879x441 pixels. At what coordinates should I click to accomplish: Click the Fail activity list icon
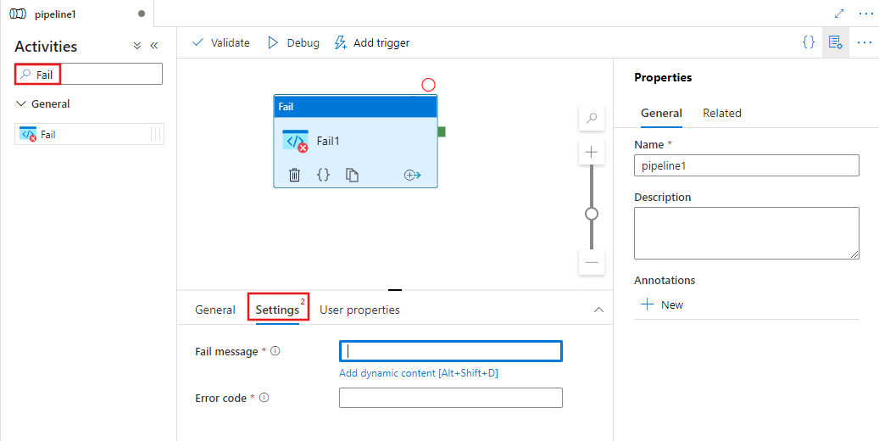27,134
